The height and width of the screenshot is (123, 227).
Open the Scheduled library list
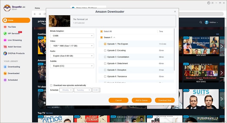(13, 80)
